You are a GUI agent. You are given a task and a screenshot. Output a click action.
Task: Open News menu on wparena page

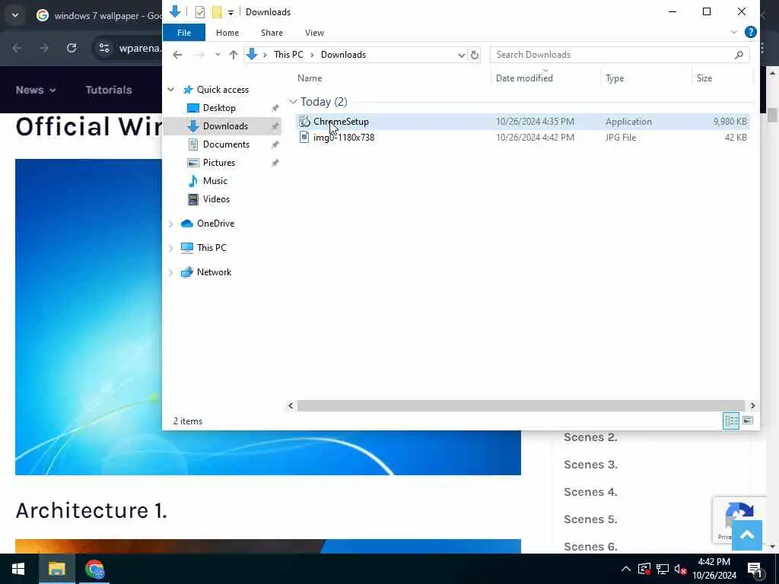pyautogui.click(x=35, y=90)
